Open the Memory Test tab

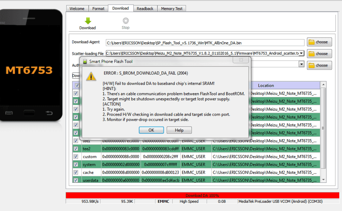pyautogui.click(x=172, y=8)
